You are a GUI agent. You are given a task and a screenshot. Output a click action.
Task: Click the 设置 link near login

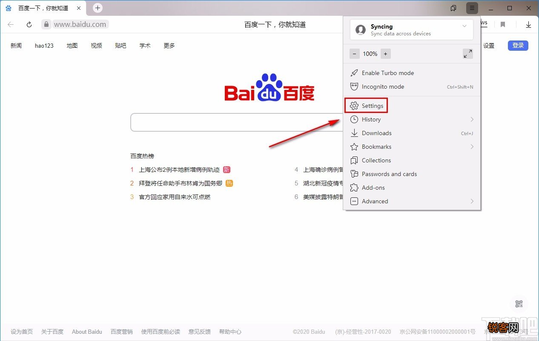(x=489, y=46)
